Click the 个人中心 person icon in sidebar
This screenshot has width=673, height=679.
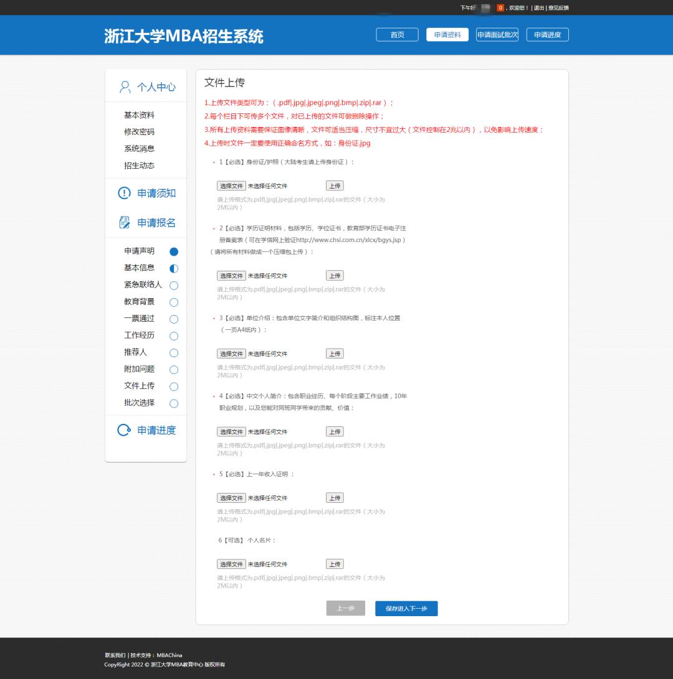pyautogui.click(x=124, y=87)
